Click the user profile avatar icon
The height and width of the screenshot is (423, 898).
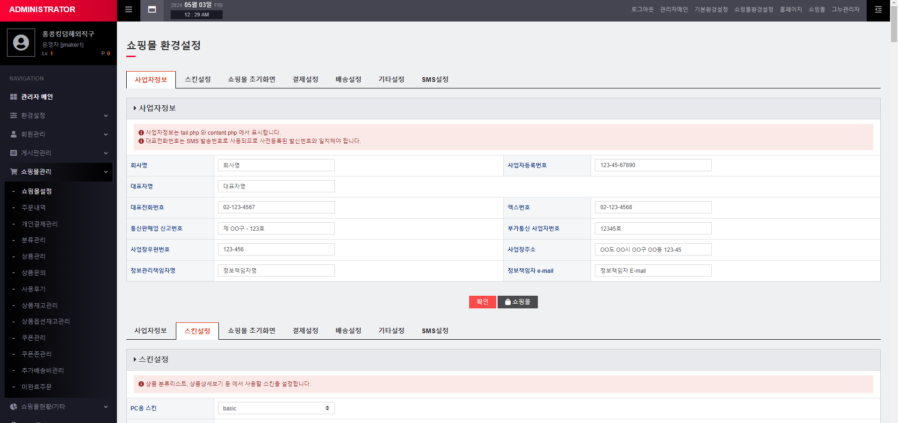(x=21, y=43)
